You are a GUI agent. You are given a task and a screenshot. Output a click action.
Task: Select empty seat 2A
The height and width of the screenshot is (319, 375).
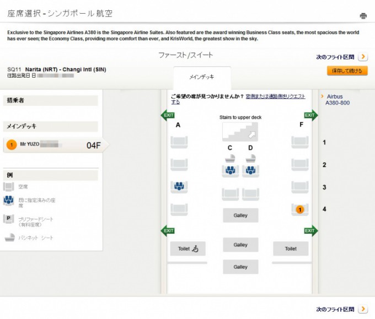pos(179,164)
